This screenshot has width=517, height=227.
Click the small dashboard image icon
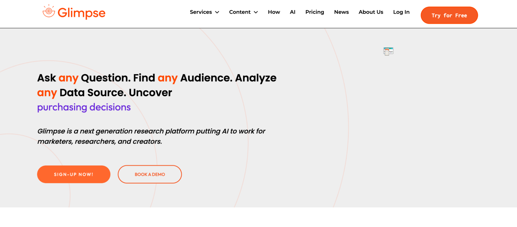tap(388, 51)
